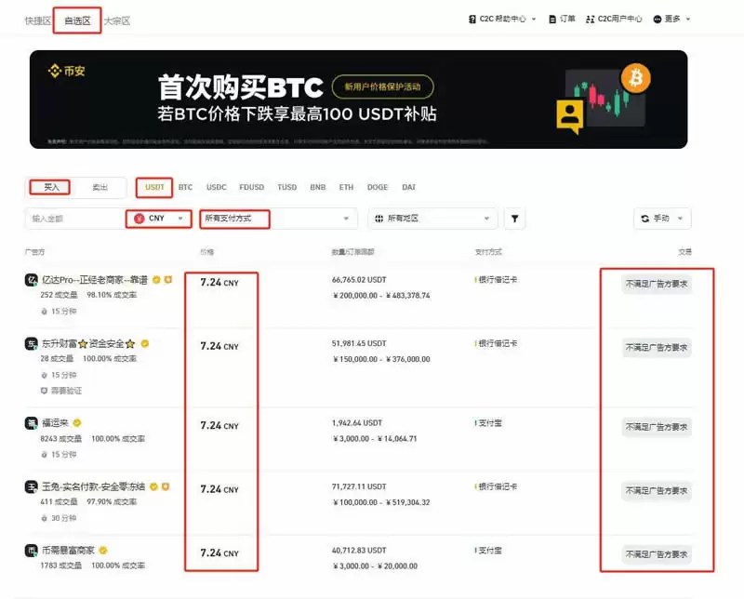Click the amount input field
Screen dimensions: 744x599
tap(73, 219)
